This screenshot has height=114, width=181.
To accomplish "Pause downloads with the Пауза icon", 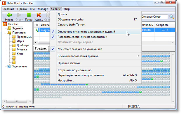I will coord(29,15).
